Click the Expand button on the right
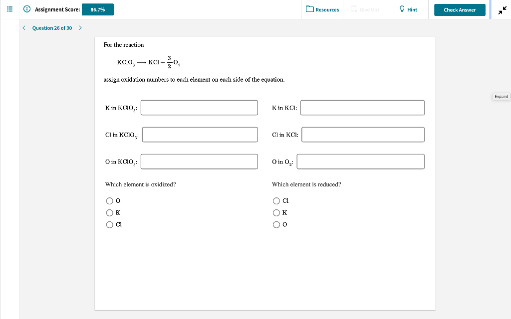511x319 pixels. [501, 96]
